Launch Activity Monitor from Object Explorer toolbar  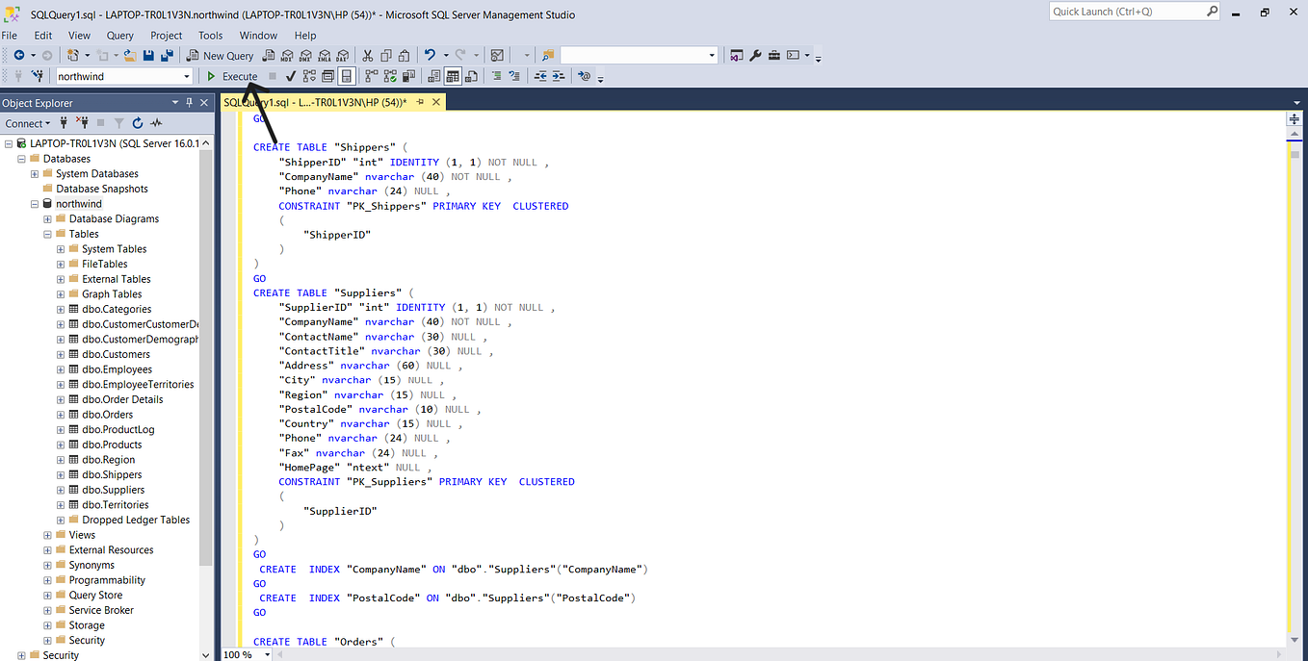click(155, 123)
